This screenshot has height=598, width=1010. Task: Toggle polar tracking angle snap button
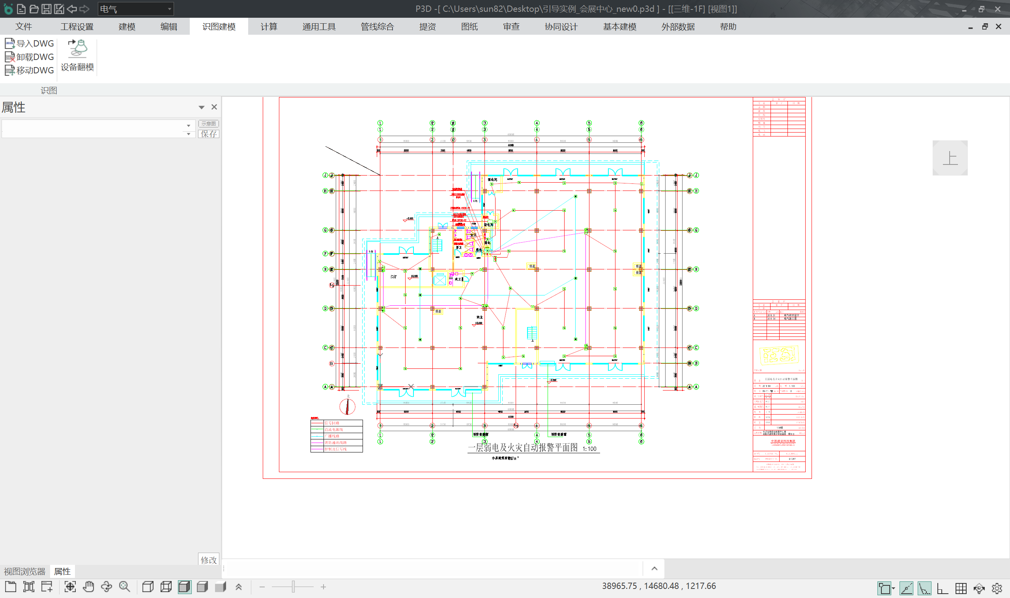coord(924,588)
